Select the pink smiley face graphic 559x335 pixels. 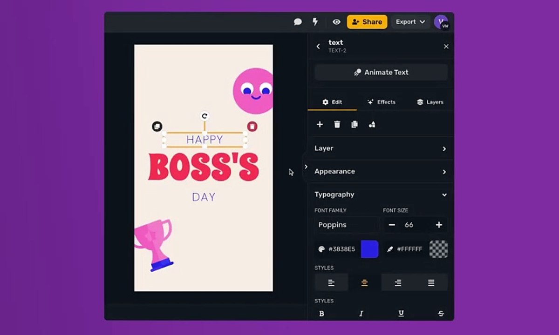coord(253,91)
